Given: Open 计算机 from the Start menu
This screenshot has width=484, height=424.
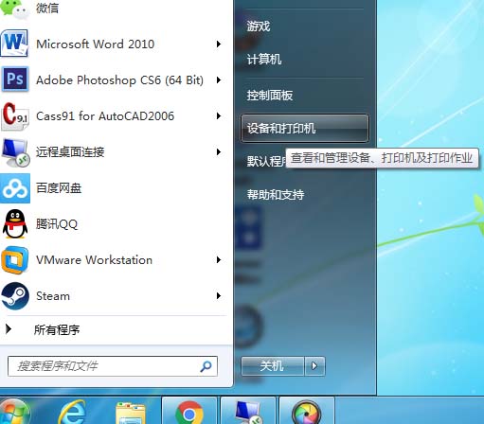Looking at the screenshot, I should pyautogui.click(x=264, y=59).
